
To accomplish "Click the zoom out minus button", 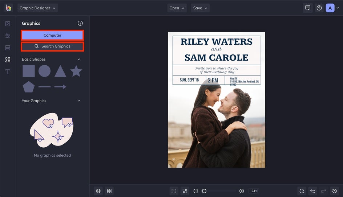I will (x=196, y=191).
